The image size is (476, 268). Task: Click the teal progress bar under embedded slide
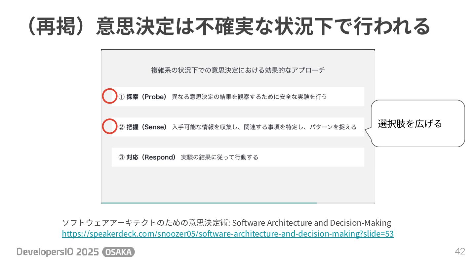point(209,202)
